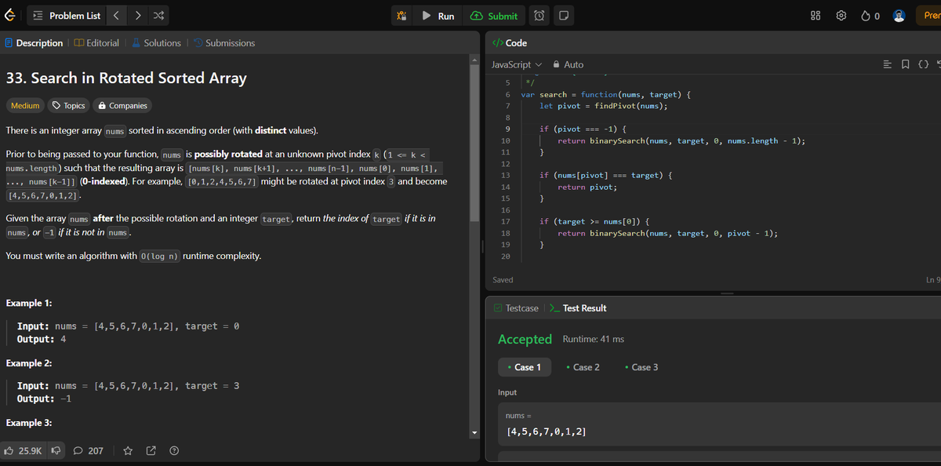The height and width of the screenshot is (466, 941).
Task: Click the Medium difficulty tag
Action: (x=25, y=105)
